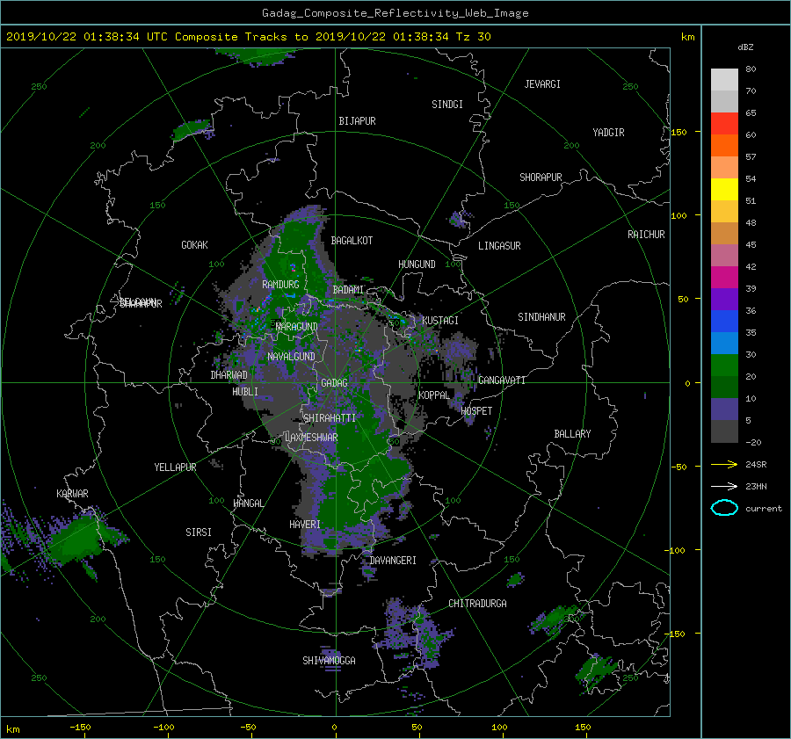
Task: Click the HUBLI city label
Action: pos(244,391)
